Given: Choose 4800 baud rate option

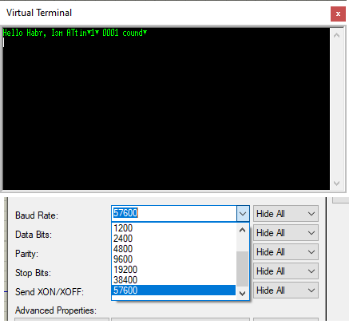Looking at the screenshot, I should point(173,249).
